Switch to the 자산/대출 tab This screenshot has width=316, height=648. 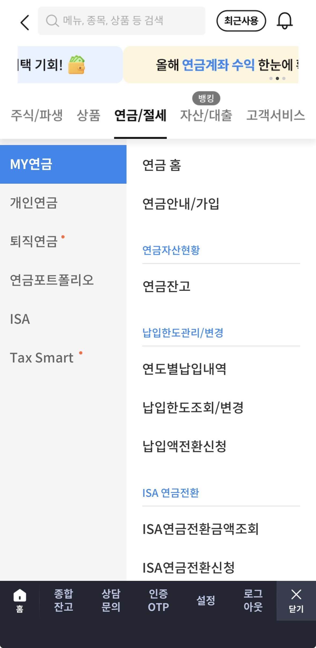pos(206,115)
